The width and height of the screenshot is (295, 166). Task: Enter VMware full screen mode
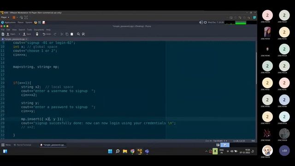point(26,18)
